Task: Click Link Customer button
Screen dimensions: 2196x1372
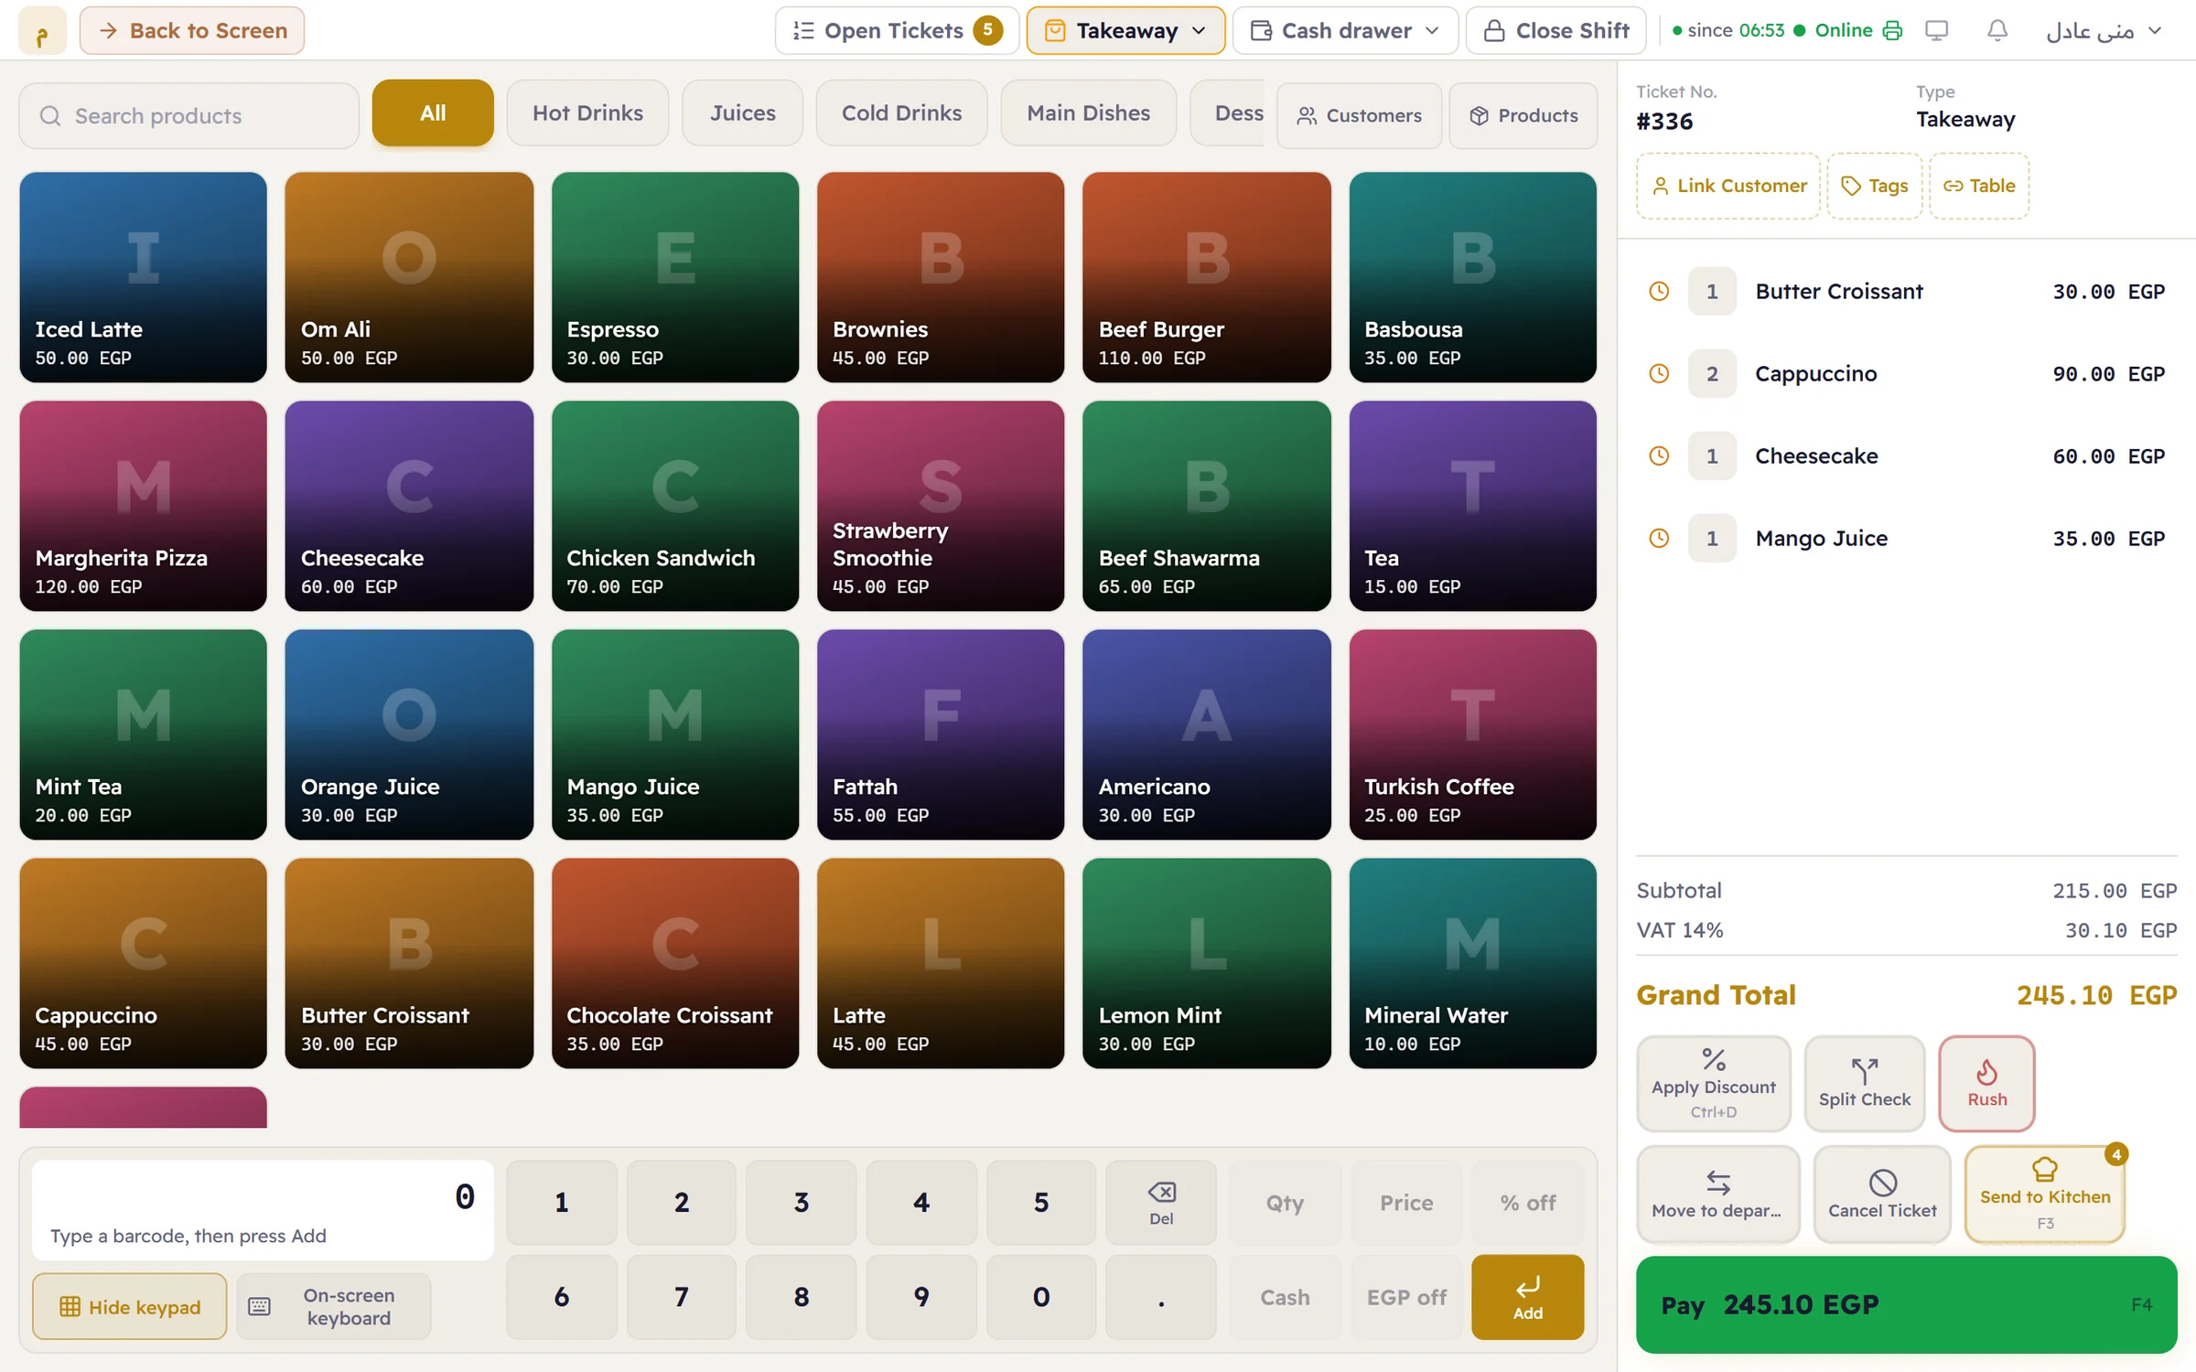Action: [1728, 186]
